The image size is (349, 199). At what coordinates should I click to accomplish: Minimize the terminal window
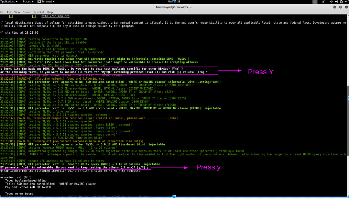tap(335, 7)
